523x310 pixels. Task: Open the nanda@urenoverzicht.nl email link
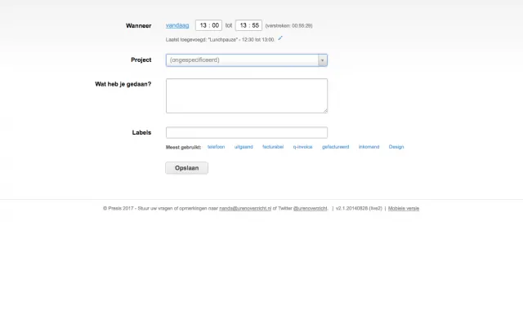click(x=245, y=209)
